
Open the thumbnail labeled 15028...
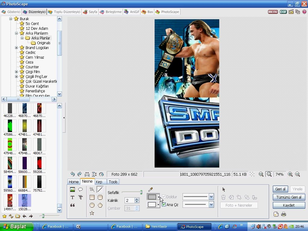point(25,200)
